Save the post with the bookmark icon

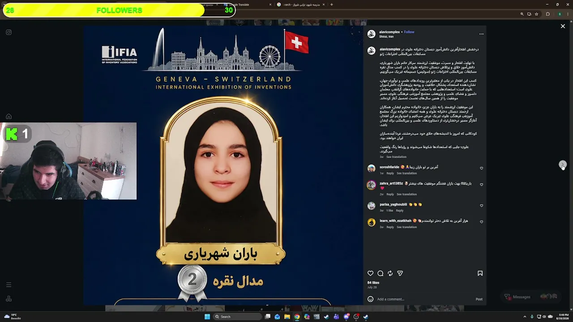click(x=480, y=273)
